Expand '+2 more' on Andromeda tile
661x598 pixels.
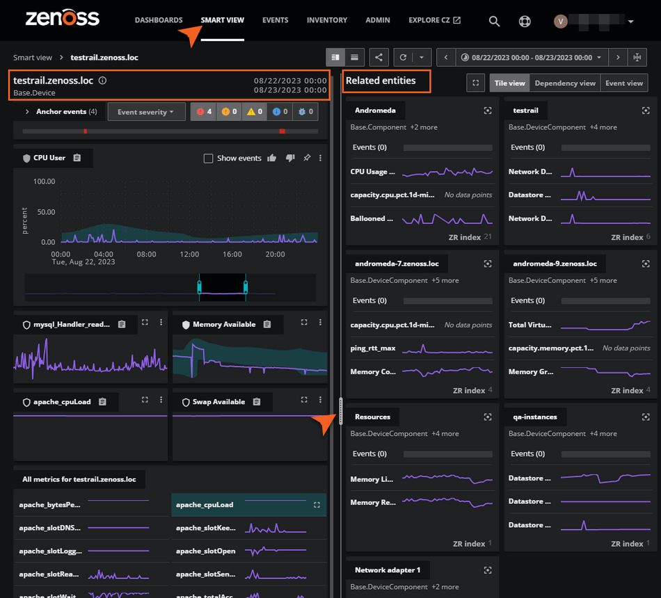click(x=424, y=127)
